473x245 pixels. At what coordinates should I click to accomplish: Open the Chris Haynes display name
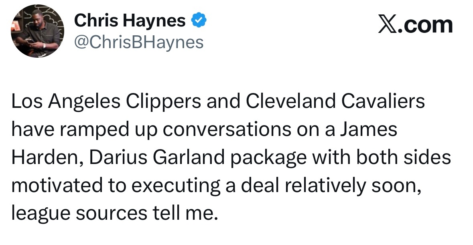coord(130,20)
